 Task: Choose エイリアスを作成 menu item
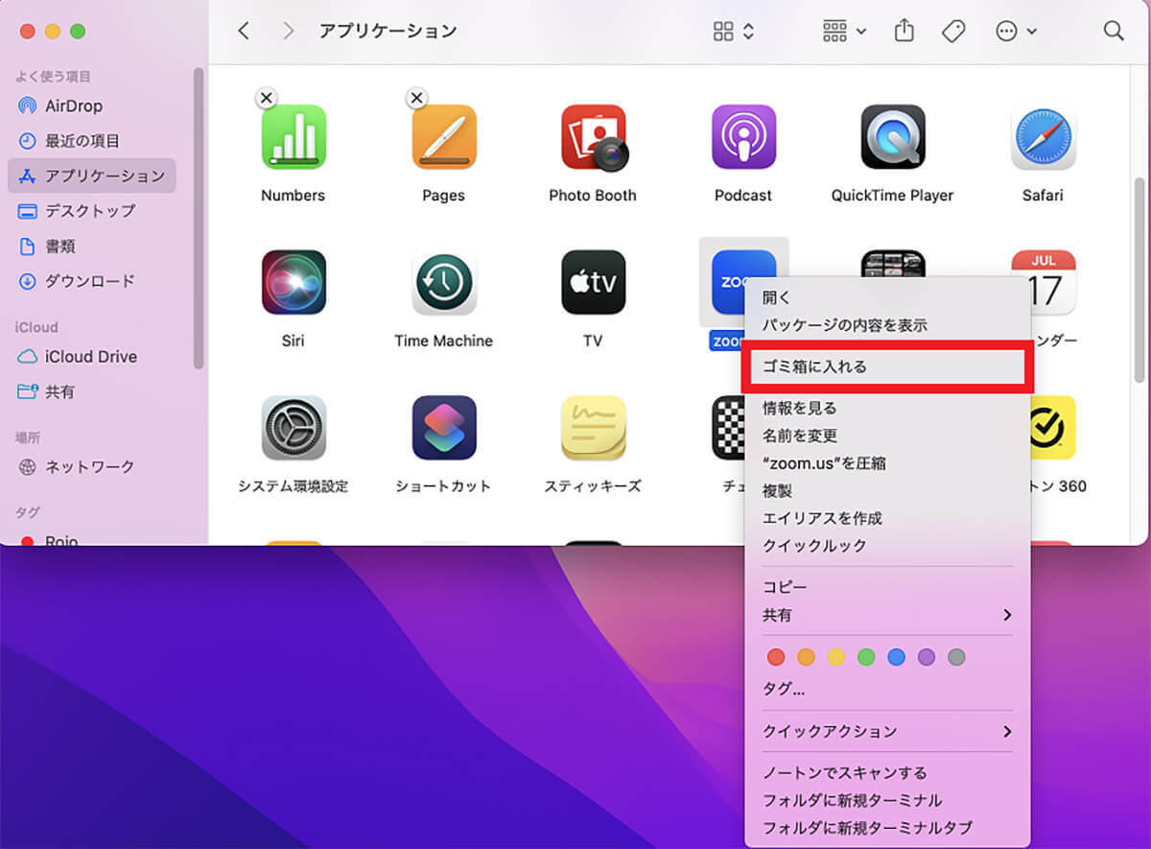tap(887, 518)
